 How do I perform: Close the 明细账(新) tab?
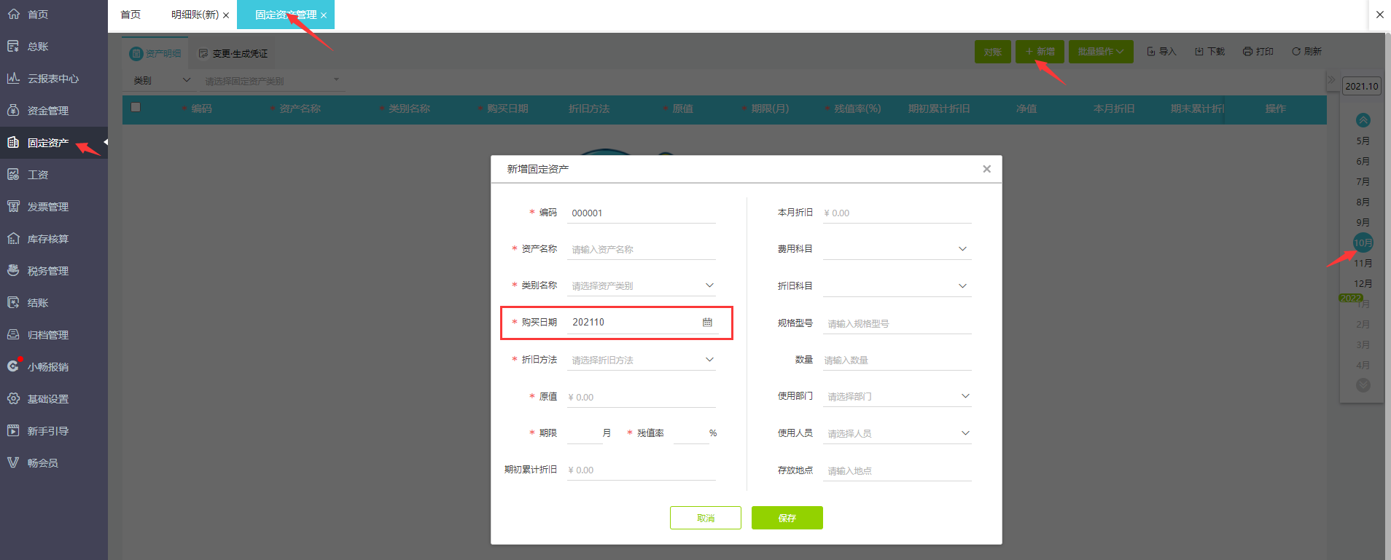[226, 15]
